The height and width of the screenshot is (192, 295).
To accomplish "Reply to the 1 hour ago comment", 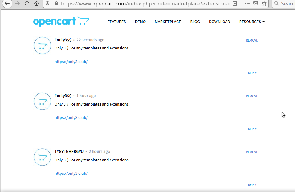I will [x=252, y=129].
